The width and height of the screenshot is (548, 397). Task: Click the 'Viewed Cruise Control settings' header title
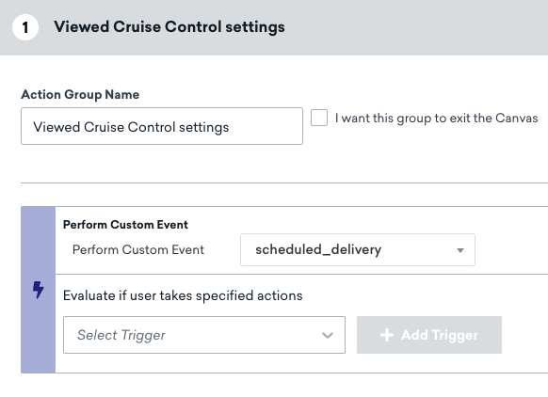[169, 27]
